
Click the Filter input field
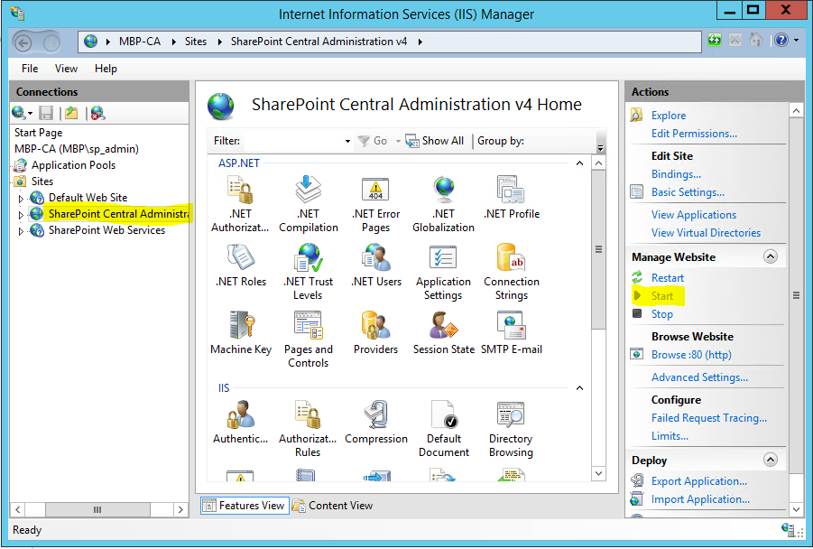tap(293, 141)
